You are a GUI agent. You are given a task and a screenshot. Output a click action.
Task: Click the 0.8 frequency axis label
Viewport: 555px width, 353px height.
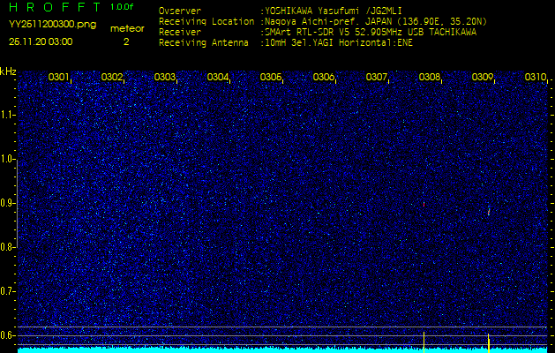[8, 247]
